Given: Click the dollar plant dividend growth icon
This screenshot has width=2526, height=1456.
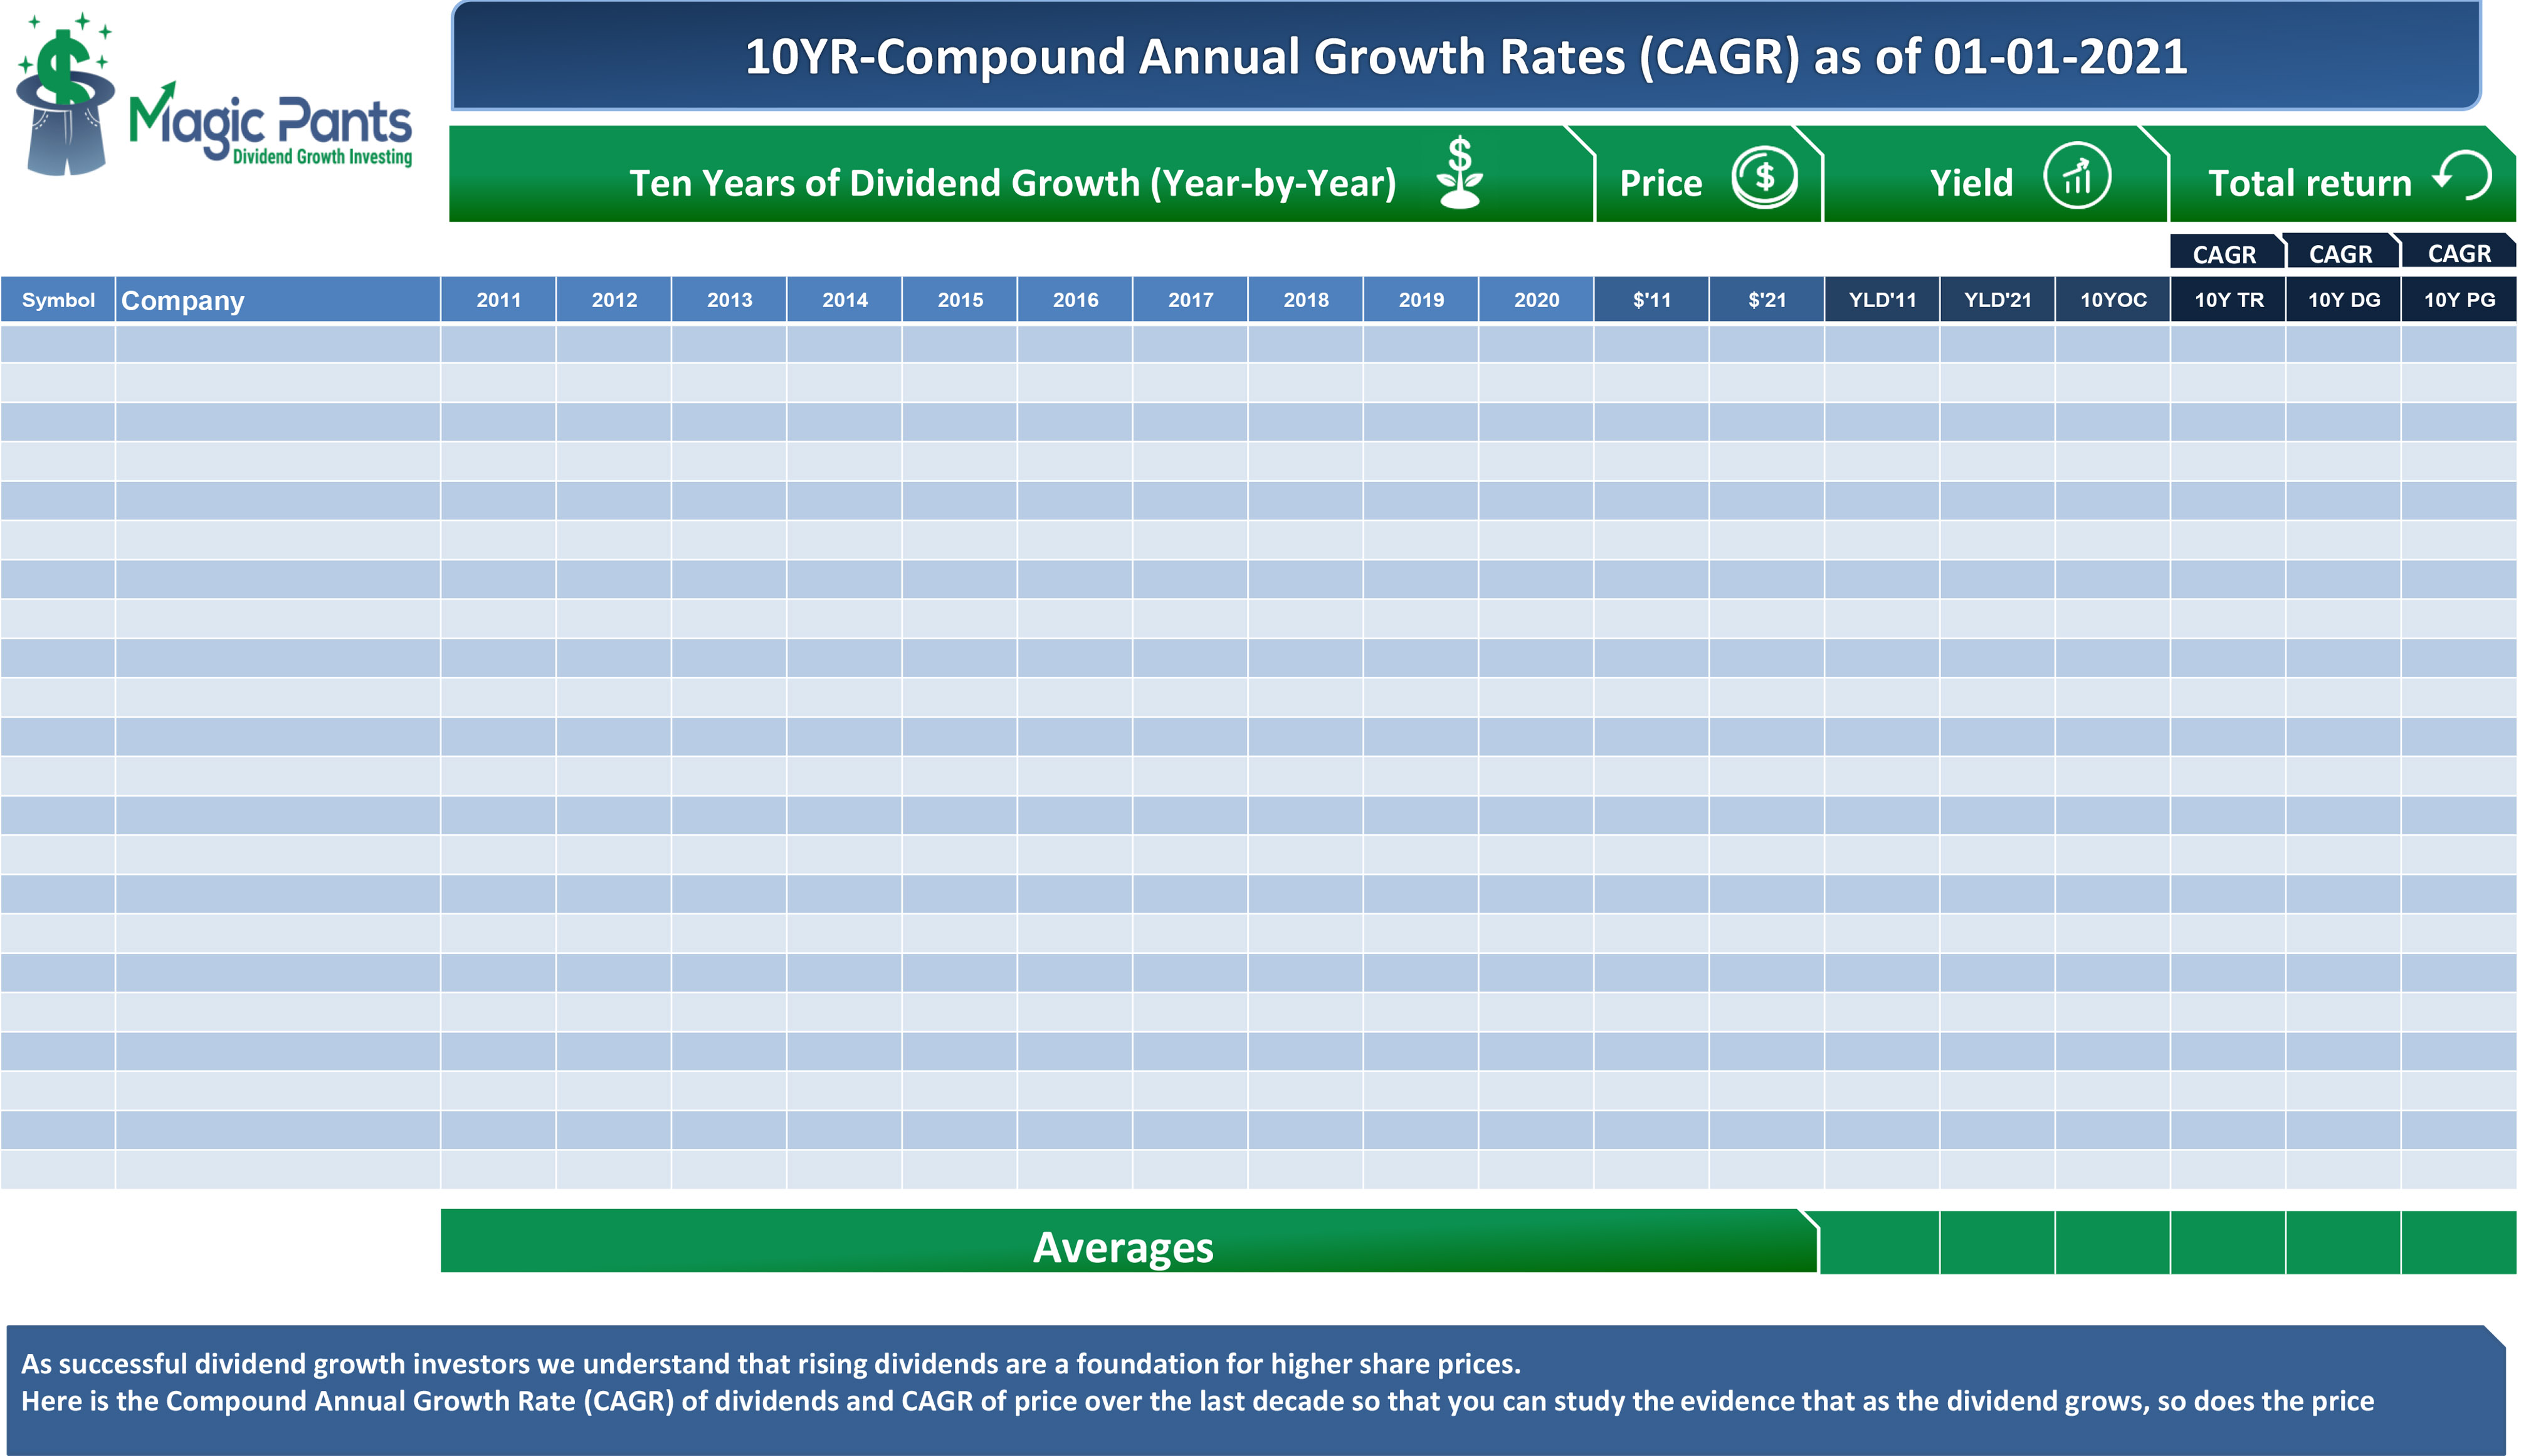Looking at the screenshot, I should pyautogui.click(x=1459, y=173).
